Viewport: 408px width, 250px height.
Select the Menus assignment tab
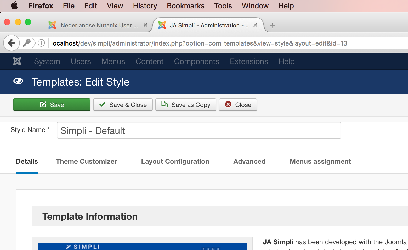tap(320, 161)
